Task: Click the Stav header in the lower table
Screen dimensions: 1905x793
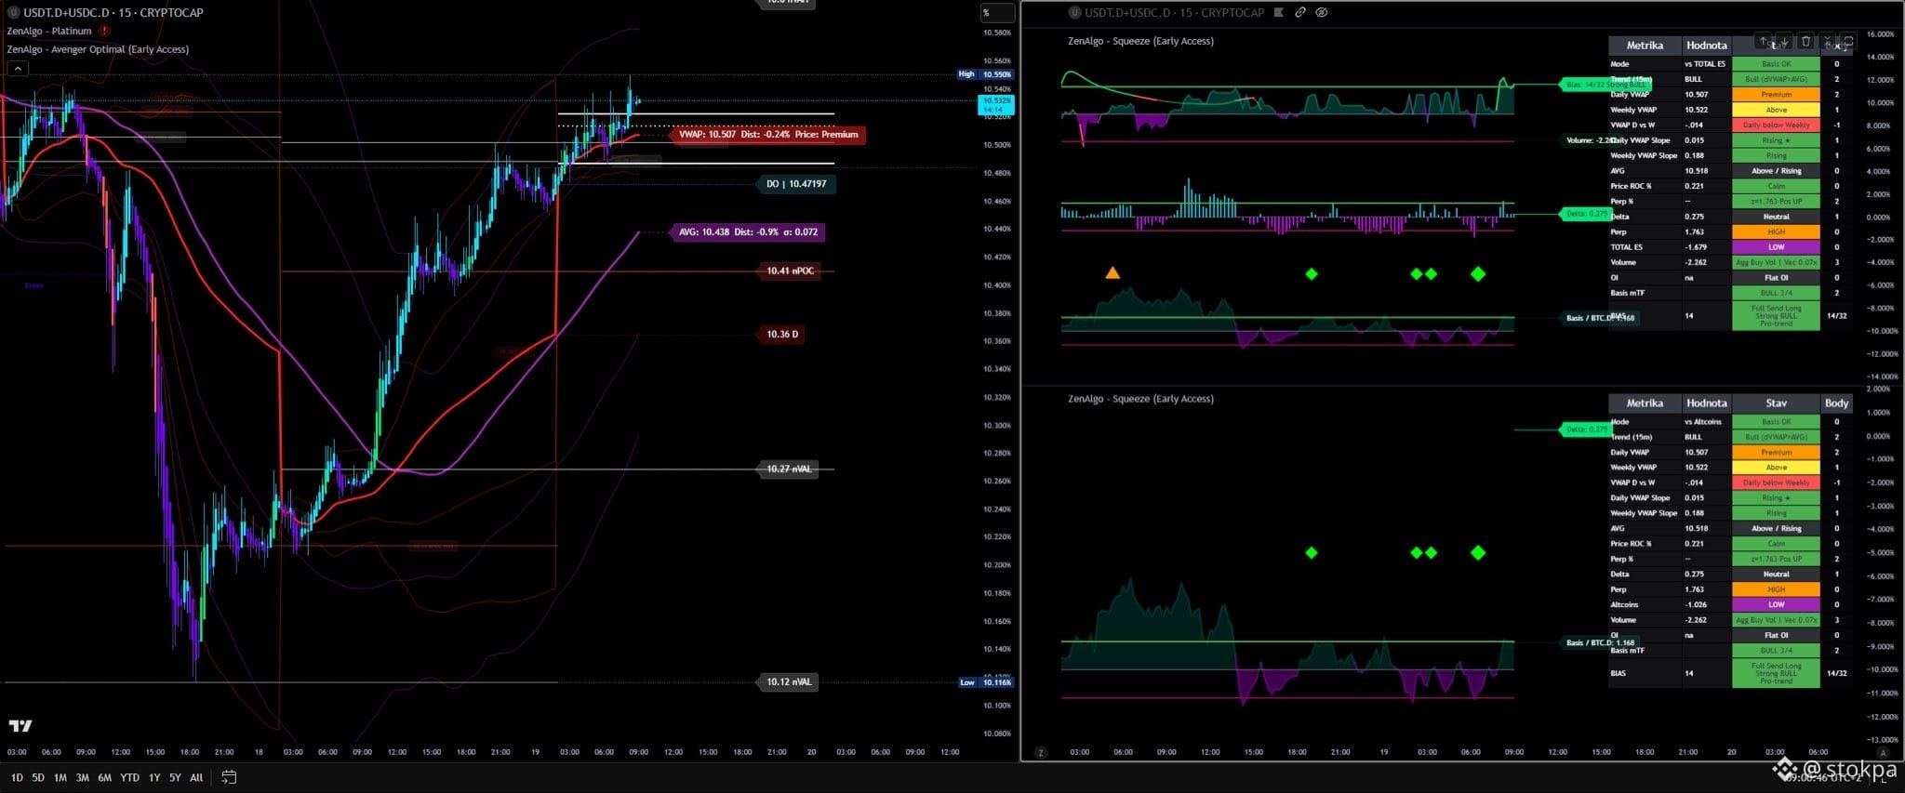Action: tap(1776, 403)
